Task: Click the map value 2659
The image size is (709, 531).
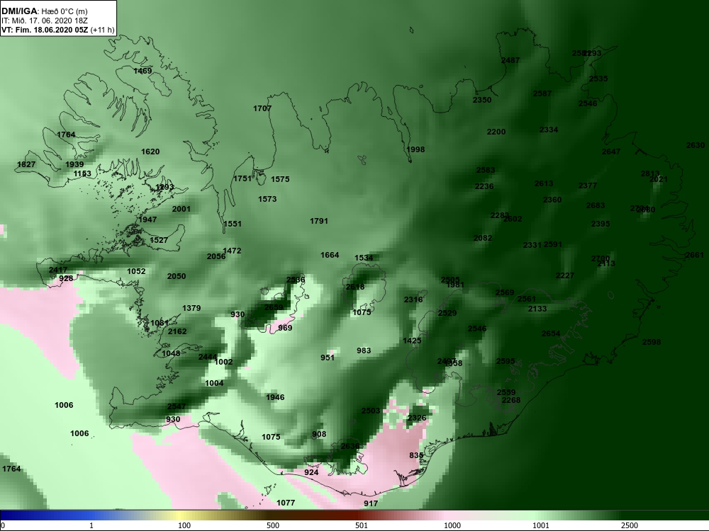Action: pyautogui.click(x=274, y=307)
